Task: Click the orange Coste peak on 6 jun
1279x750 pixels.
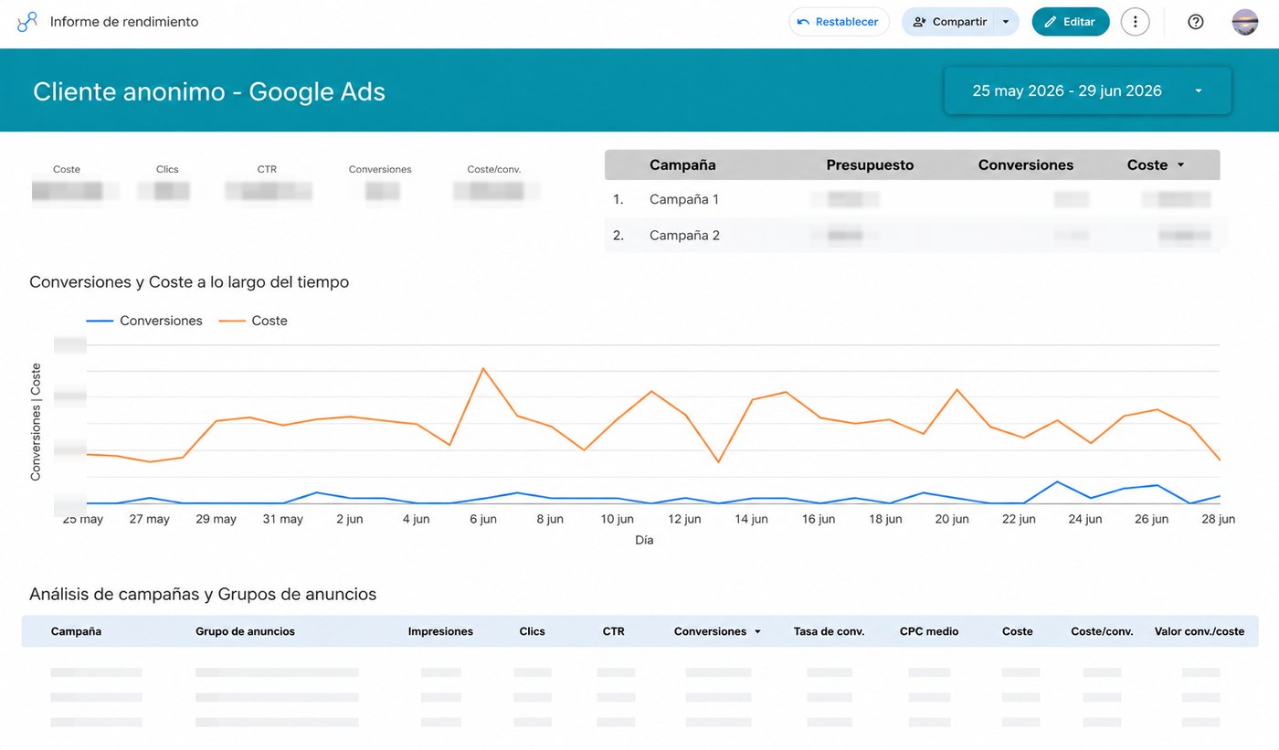Action: (482, 368)
